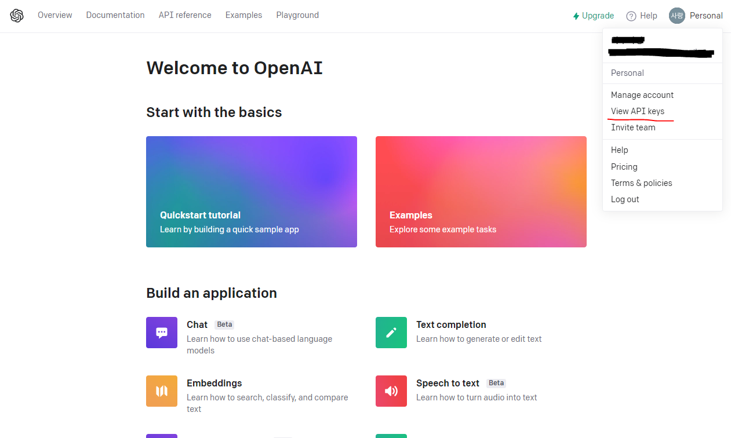Click the 'Start with the basics' heading
Image resolution: width=731 pixels, height=438 pixels.
(x=214, y=112)
